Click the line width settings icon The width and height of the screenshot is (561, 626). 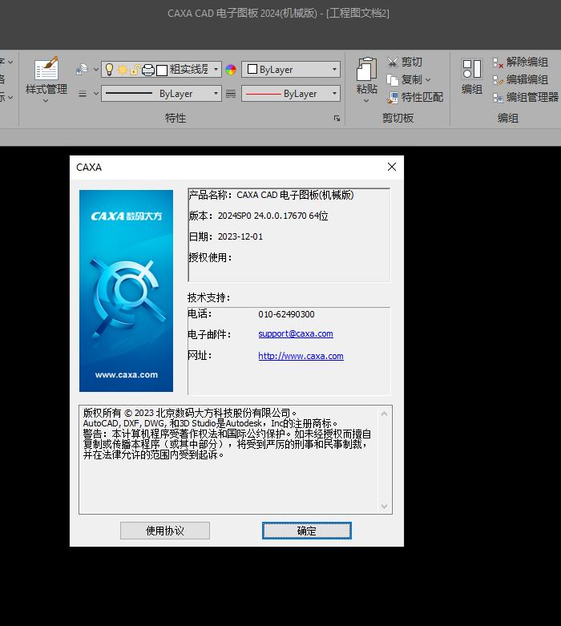tap(231, 94)
